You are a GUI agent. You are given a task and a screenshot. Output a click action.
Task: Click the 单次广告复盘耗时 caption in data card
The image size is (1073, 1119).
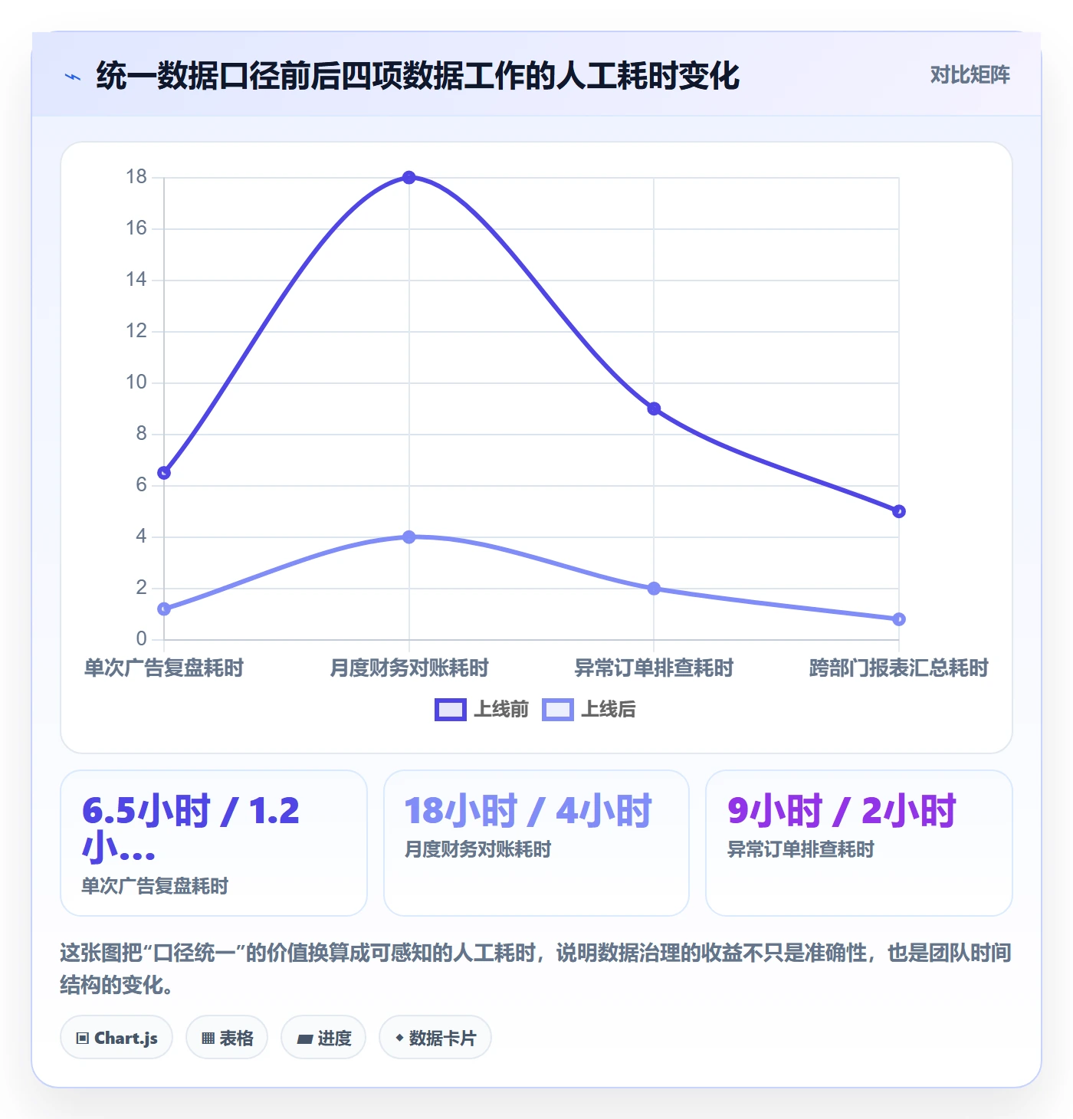[156, 886]
